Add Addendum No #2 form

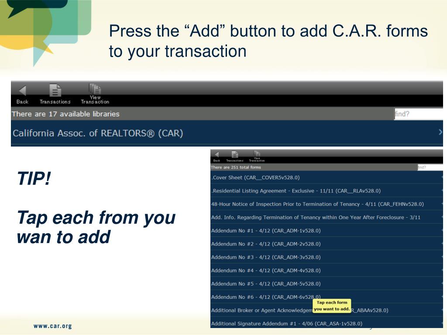[x=327, y=244]
